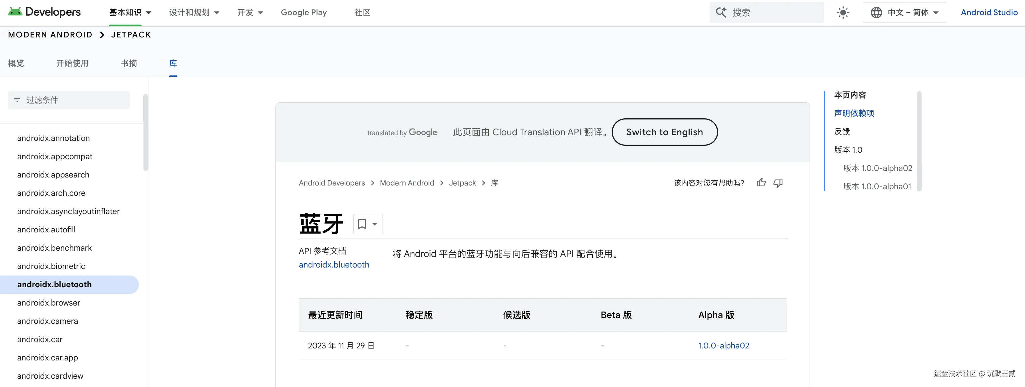Open androidx.benchmark in sidebar
The image size is (1025, 387).
click(54, 248)
